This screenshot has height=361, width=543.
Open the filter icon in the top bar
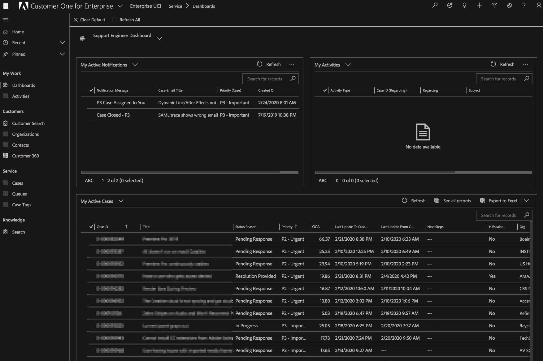(x=494, y=6)
